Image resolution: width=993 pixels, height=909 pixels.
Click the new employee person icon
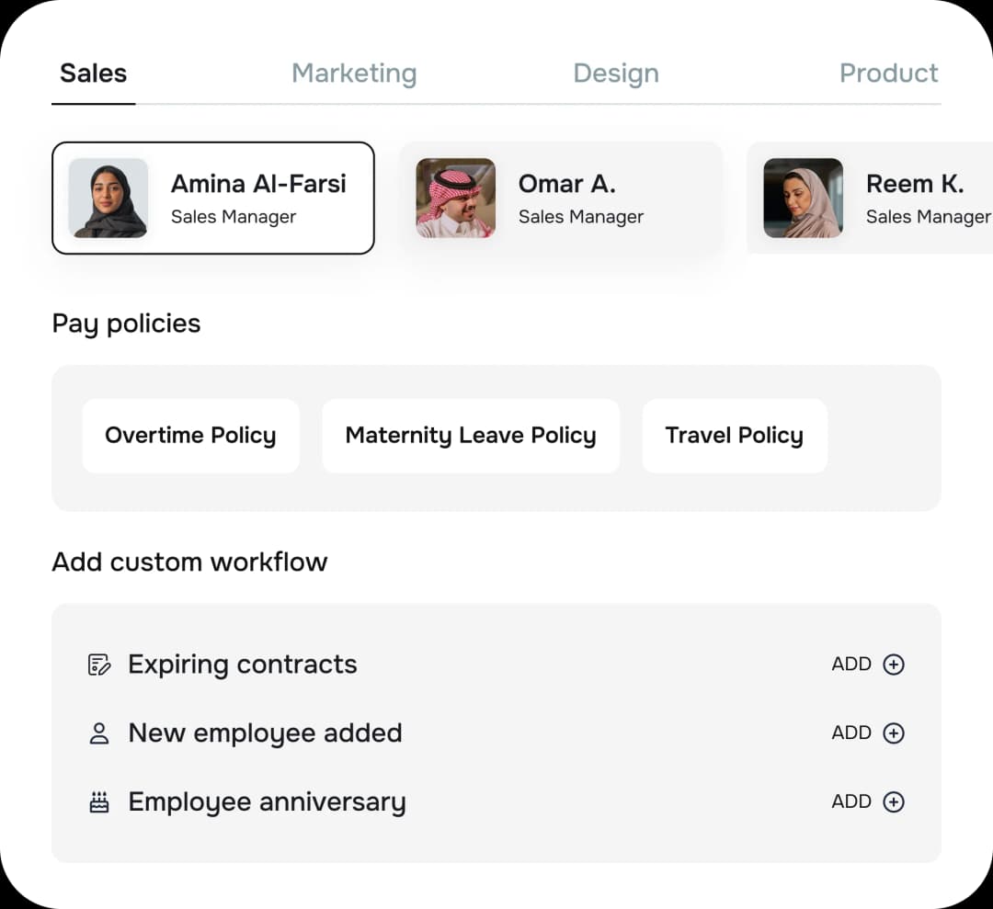100,733
